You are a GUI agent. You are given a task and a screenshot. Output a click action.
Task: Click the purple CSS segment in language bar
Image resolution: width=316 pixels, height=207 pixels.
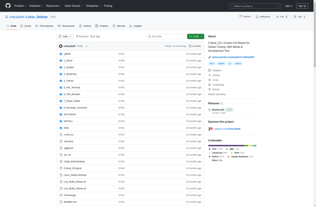click(x=226, y=146)
